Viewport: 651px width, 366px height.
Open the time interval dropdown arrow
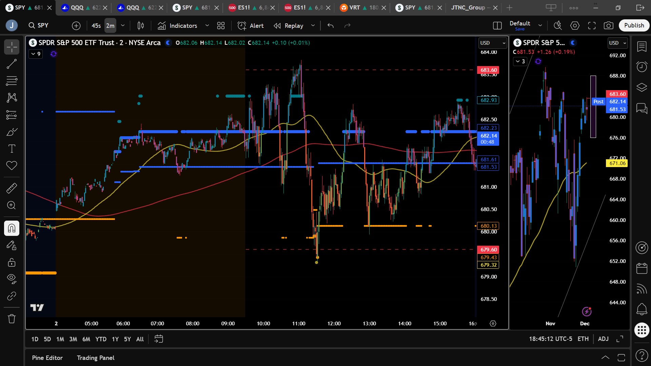pos(123,25)
